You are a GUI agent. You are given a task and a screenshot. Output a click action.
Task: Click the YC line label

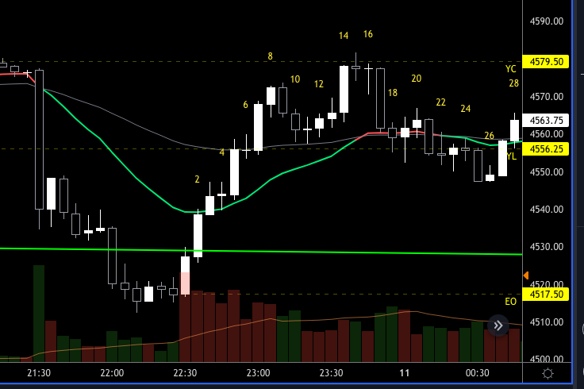click(511, 69)
